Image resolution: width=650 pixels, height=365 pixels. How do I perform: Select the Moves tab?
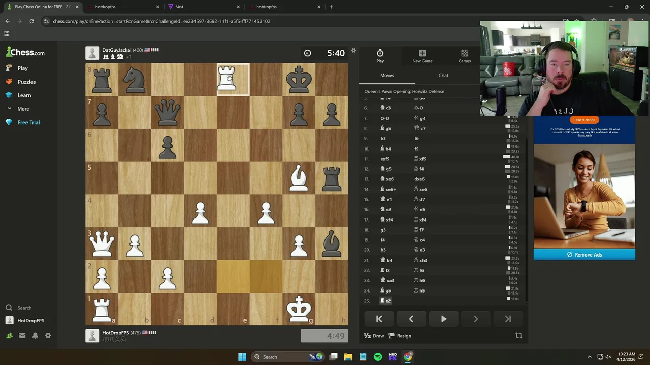[387, 75]
